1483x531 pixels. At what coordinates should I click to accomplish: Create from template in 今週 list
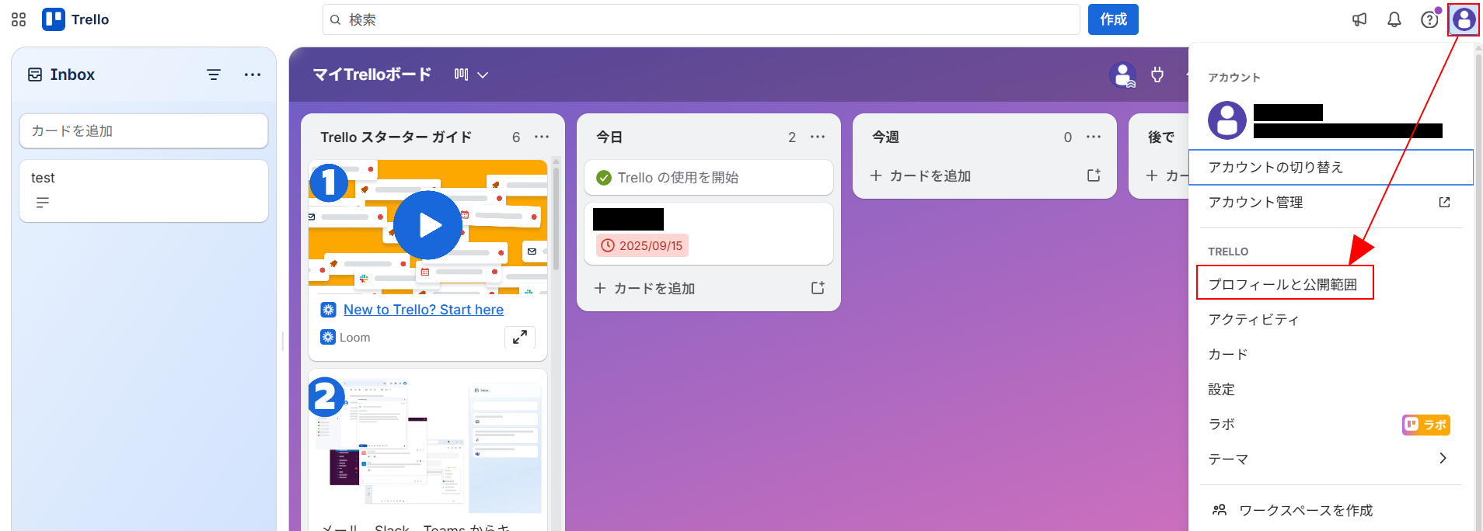(1094, 175)
